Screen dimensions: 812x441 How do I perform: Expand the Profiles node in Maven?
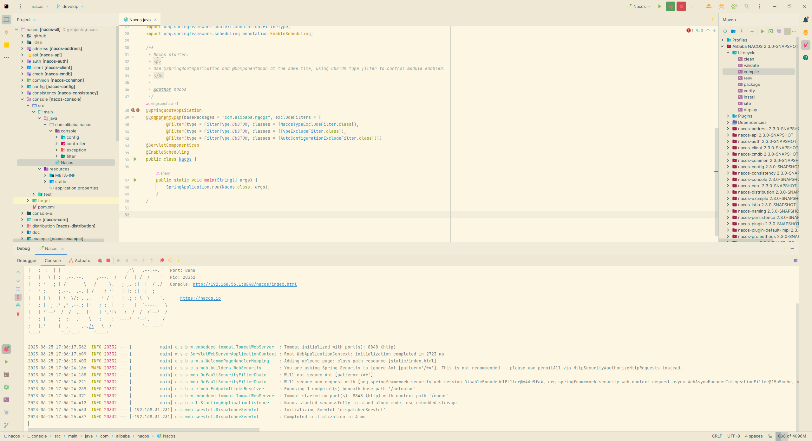(x=723, y=40)
